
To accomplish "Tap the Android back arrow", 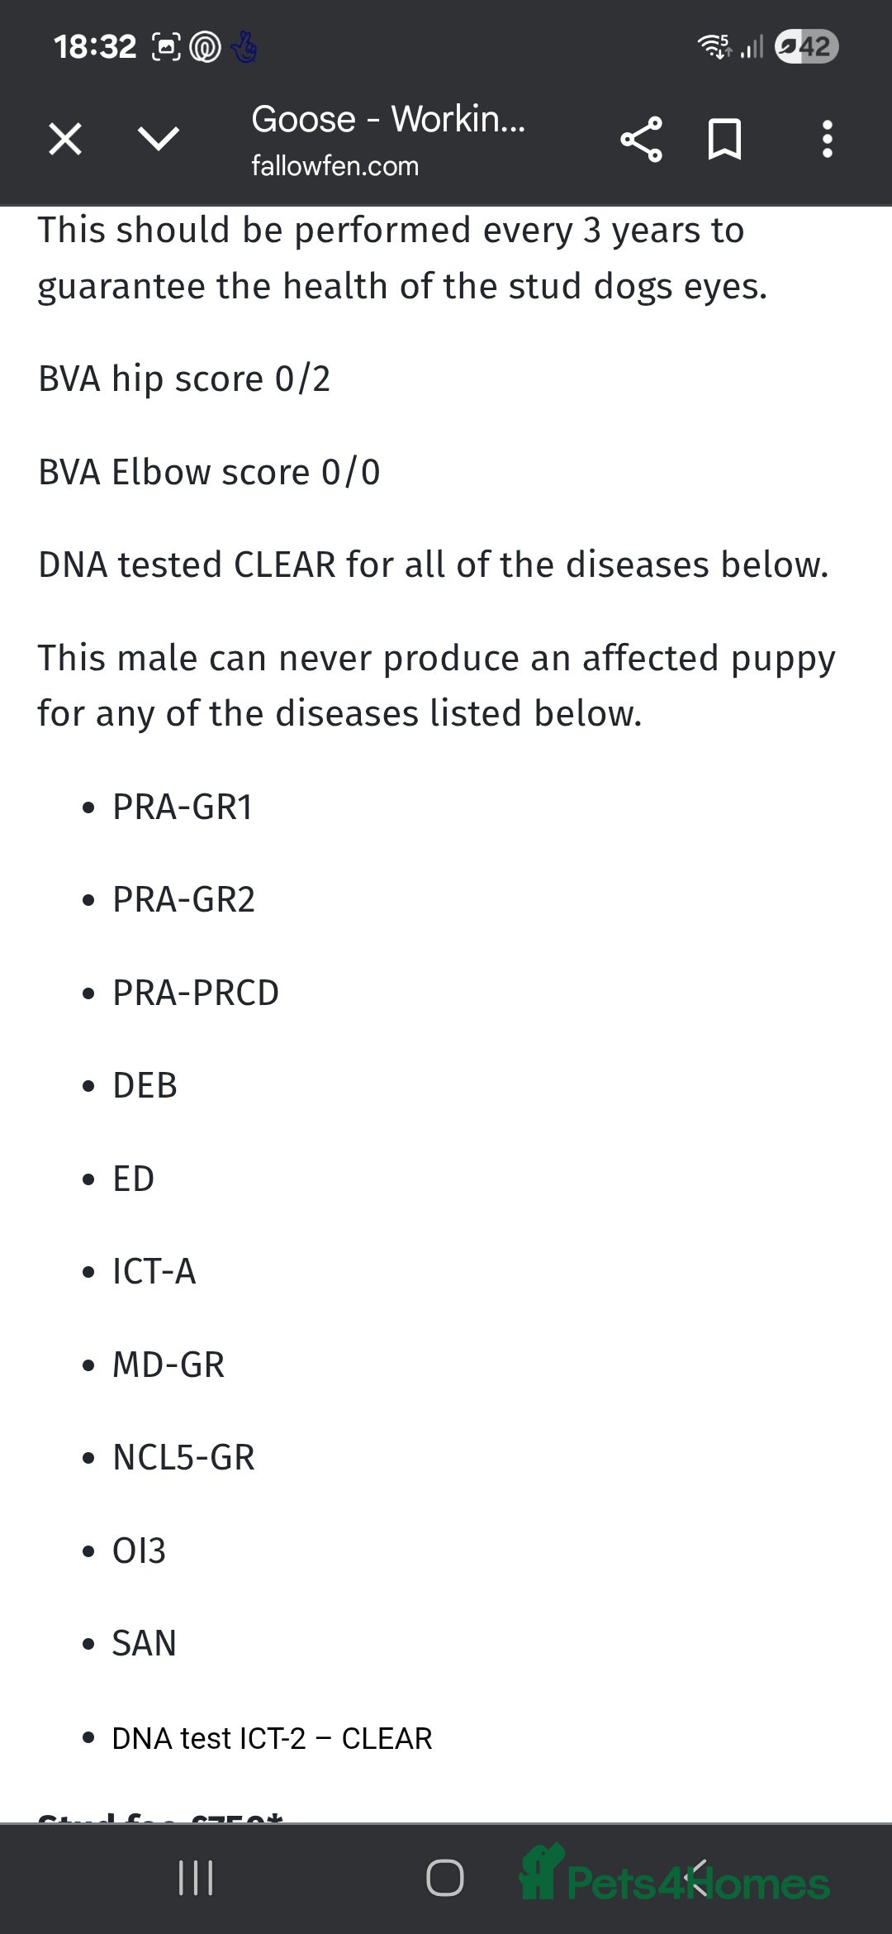I will [x=696, y=1878].
